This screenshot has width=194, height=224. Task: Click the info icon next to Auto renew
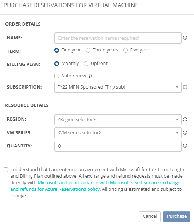point(89,76)
